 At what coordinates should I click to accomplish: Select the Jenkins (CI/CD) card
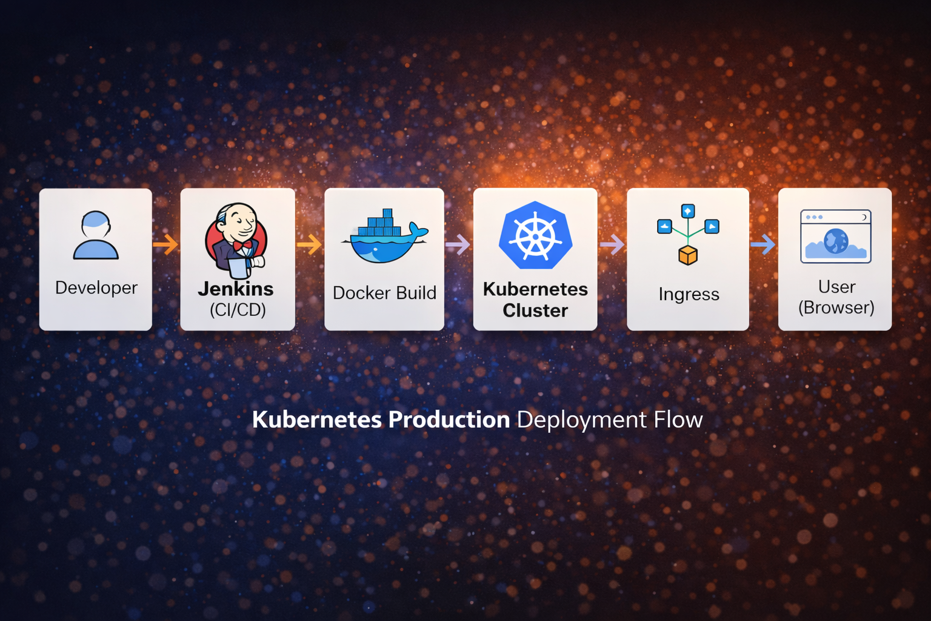click(237, 260)
